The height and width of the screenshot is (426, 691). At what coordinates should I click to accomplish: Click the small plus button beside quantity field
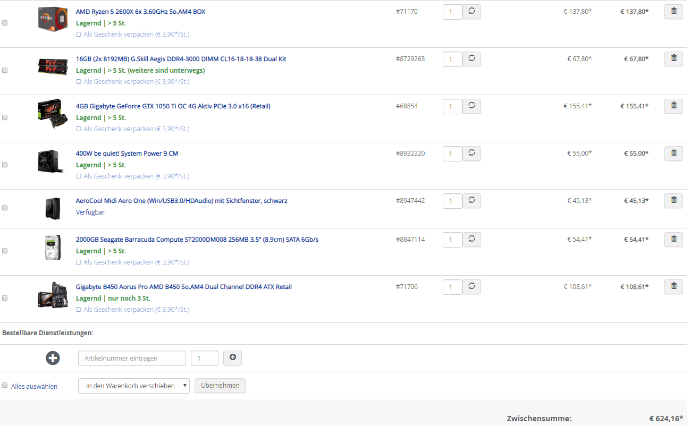coord(232,358)
